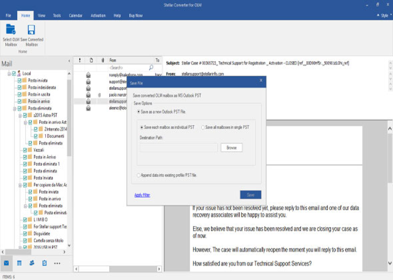
Task: Open the Calendar view icon in bottom navigation
Action: [19, 263]
